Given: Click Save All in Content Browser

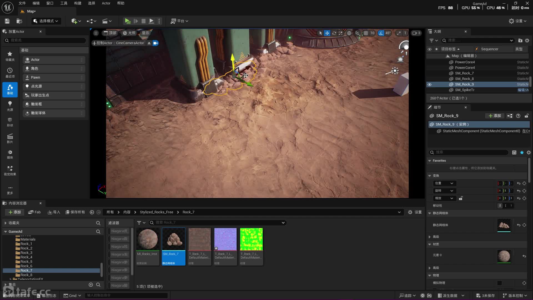Looking at the screenshot, I should 75,212.
